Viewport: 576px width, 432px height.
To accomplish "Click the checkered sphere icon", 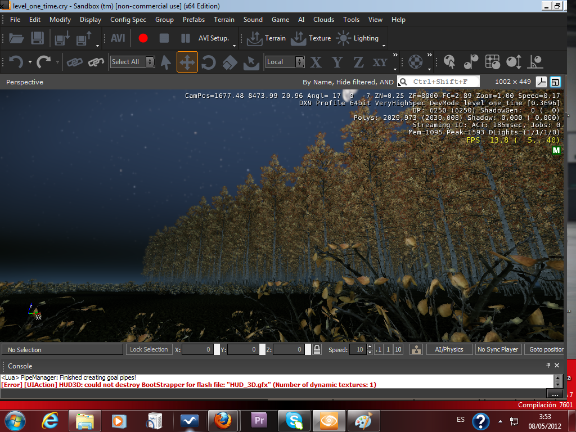I will pyautogui.click(x=416, y=62).
